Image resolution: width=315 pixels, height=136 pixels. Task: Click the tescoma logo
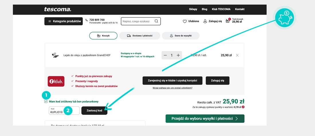click(58, 9)
